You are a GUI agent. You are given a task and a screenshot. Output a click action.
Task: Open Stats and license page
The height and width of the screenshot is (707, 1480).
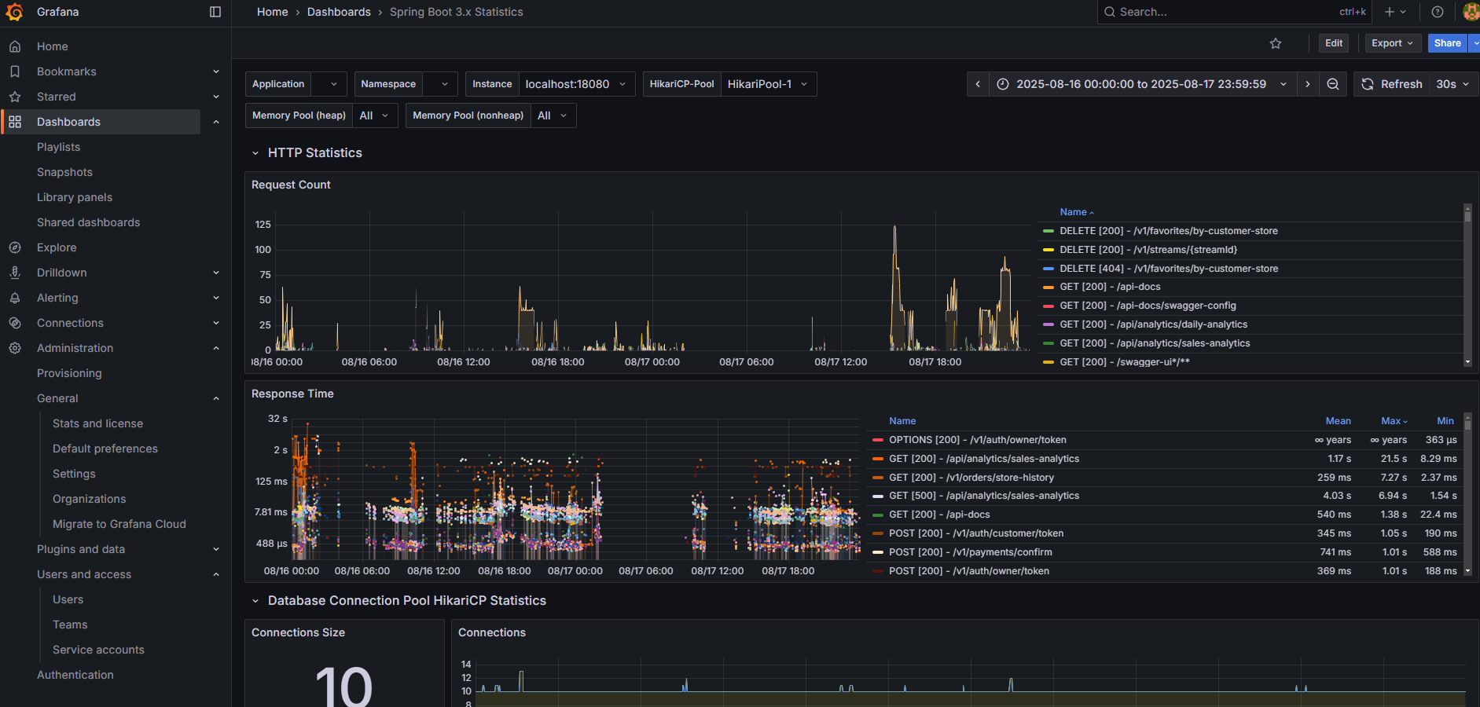point(98,423)
